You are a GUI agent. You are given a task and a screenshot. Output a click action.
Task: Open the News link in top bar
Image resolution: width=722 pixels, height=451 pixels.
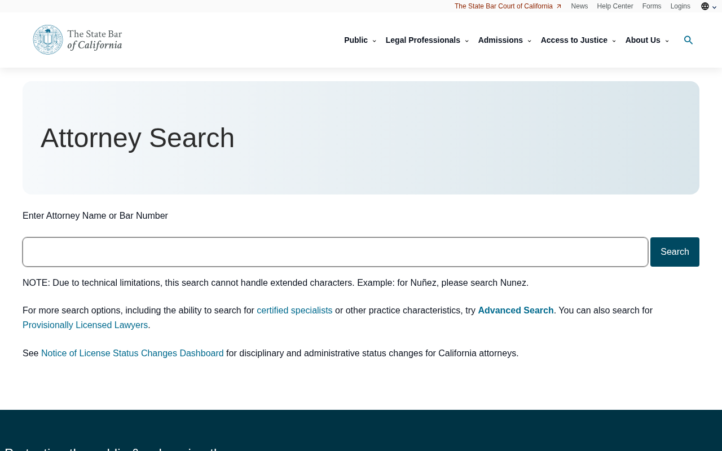pyautogui.click(x=579, y=6)
